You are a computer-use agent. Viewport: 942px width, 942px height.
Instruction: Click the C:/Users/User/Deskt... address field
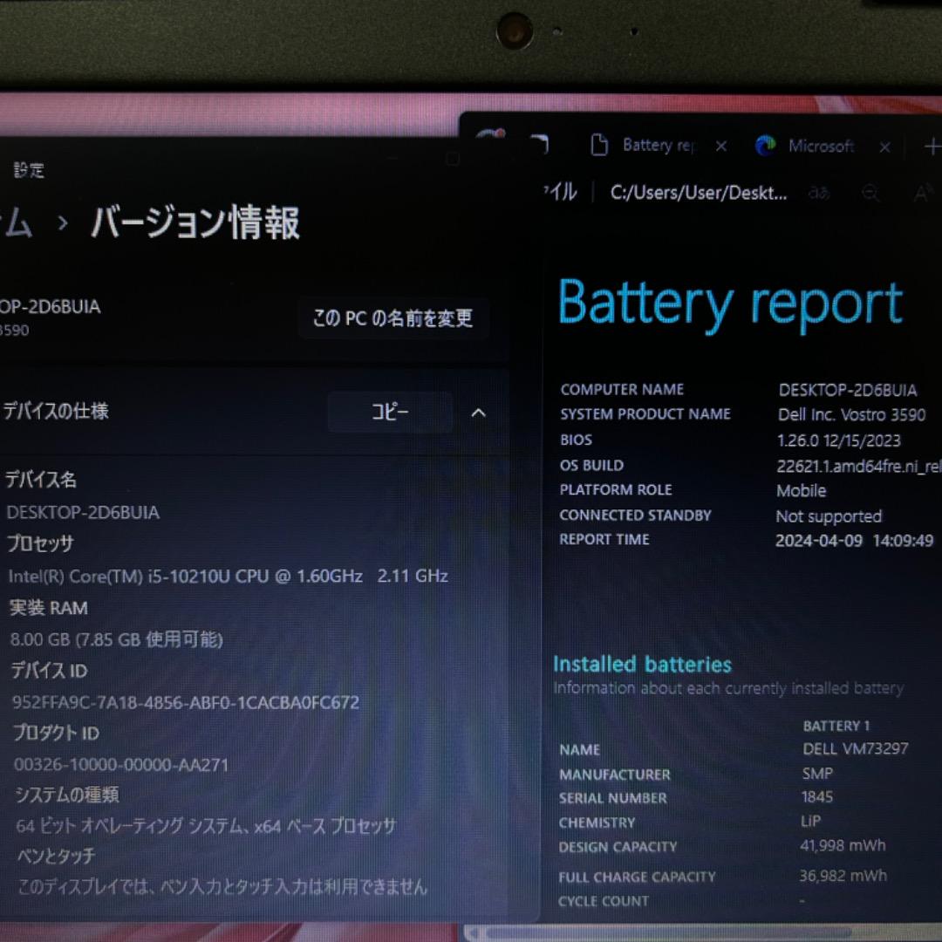click(698, 193)
